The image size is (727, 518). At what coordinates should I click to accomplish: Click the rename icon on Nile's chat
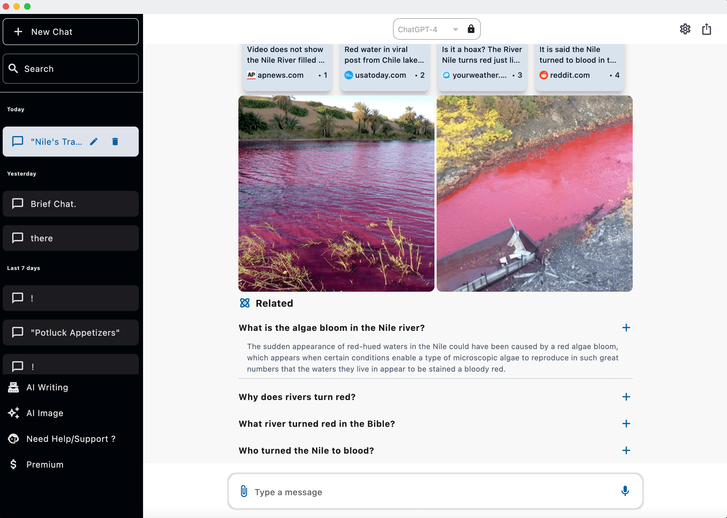coord(95,141)
